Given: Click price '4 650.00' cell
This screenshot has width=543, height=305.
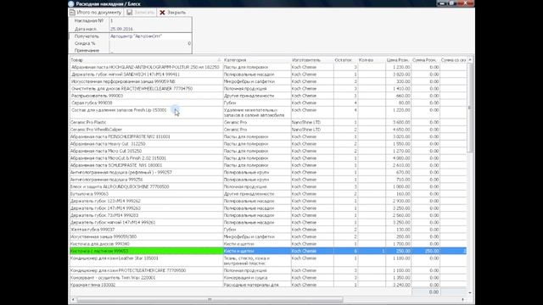Looking at the screenshot, I should pyautogui.click(x=398, y=130).
